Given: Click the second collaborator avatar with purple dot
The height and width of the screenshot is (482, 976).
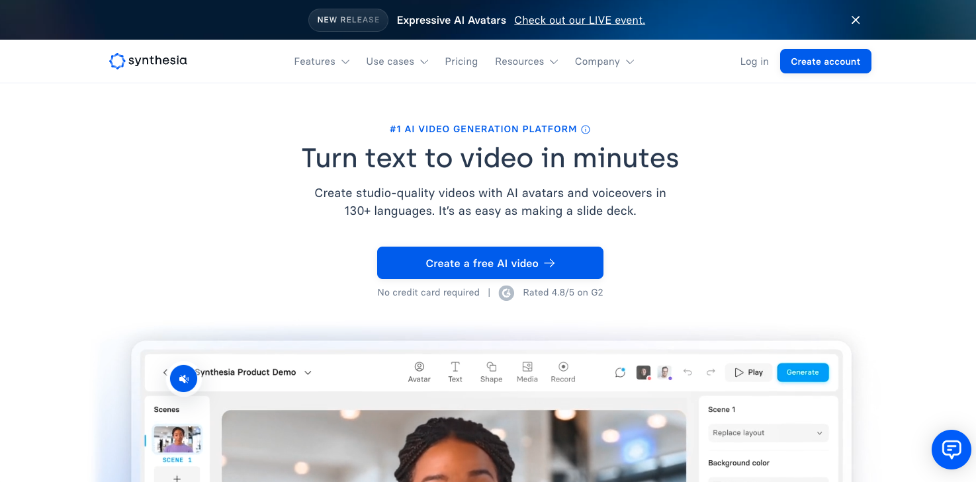Looking at the screenshot, I should coord(665,372).
